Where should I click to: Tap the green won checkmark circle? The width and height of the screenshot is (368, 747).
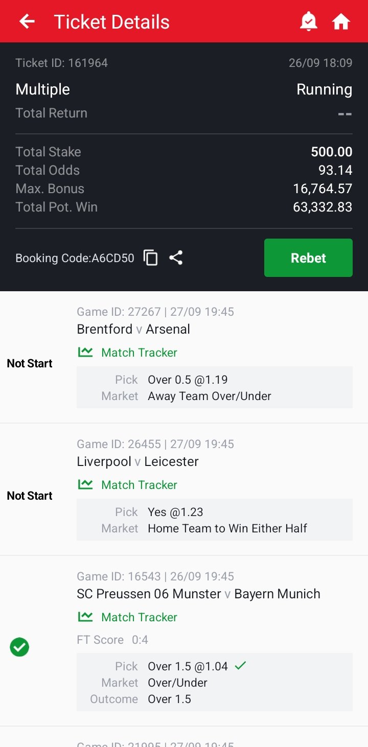pyautogui.click(x=19, y=647)
